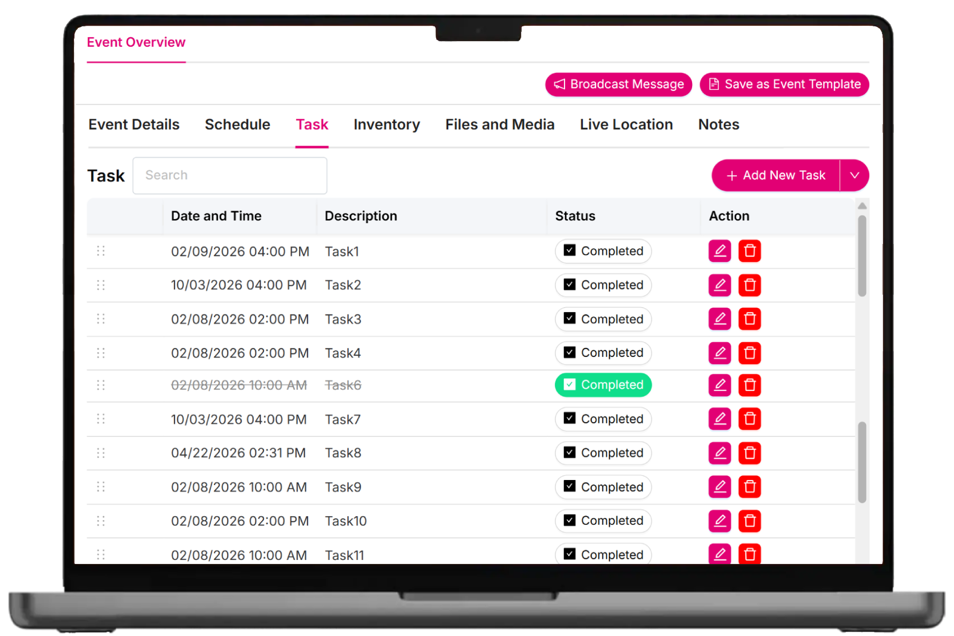954x636 pixels.
Task: Click the edit pencil icon for Task1
Action: pos(719,251)
